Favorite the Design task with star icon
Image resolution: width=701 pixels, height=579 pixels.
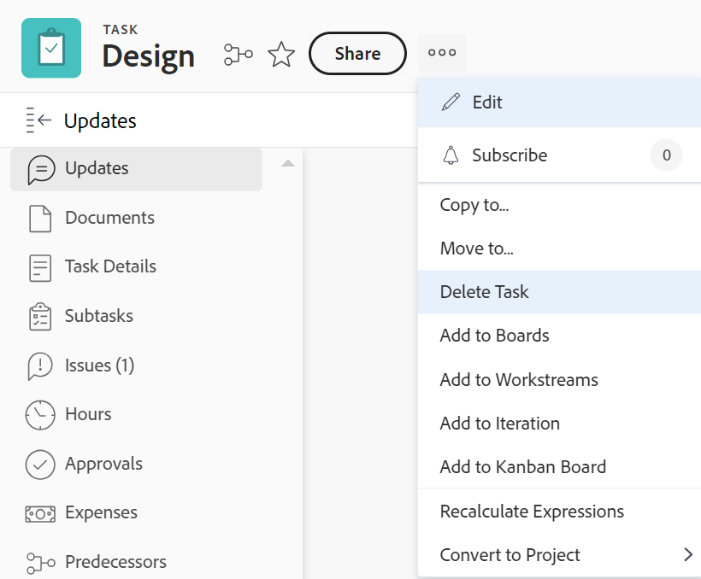(281, 55)
